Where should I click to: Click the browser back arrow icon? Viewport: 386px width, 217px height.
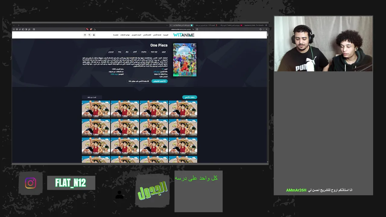tap(266, 29)
